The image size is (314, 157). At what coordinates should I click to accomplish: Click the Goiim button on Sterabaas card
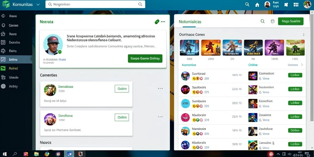pos(122,89)
